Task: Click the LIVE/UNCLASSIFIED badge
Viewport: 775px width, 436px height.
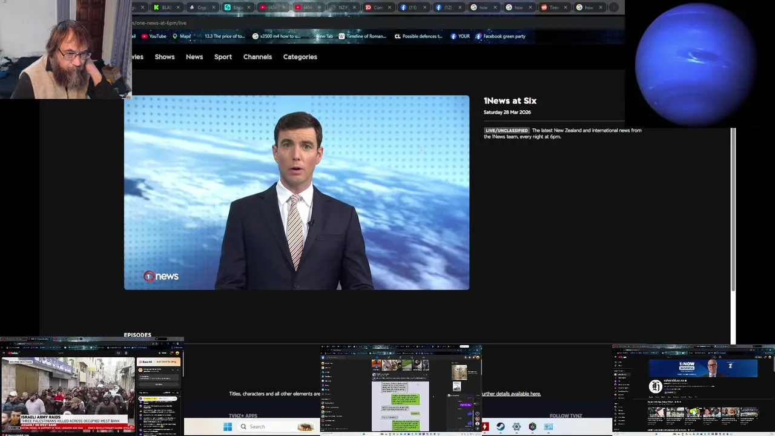Action: point(507,131)
